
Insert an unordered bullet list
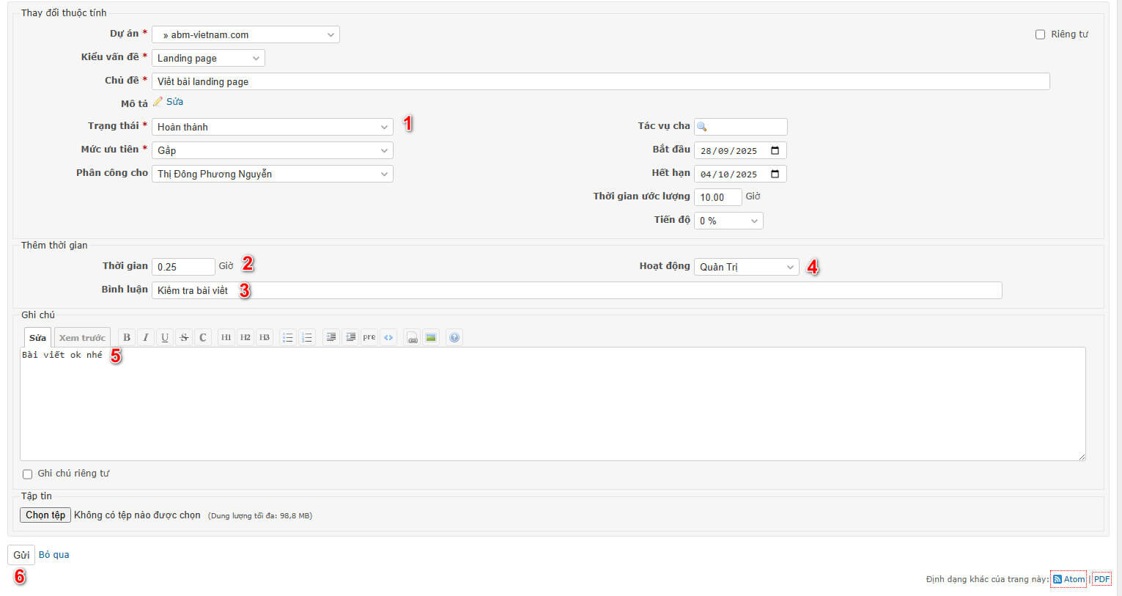(x=288, y=337)
